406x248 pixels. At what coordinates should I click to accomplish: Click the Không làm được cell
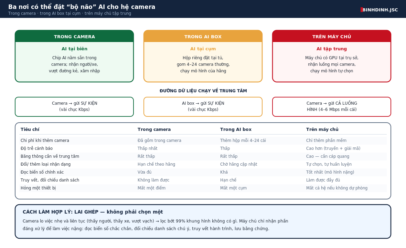point(153,180)
